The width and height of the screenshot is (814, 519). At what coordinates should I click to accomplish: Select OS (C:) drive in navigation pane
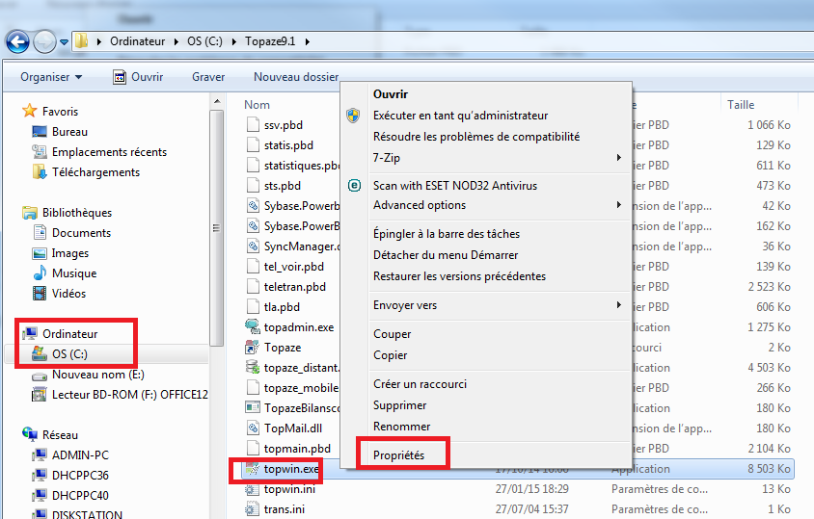click(x=69, y=354)
